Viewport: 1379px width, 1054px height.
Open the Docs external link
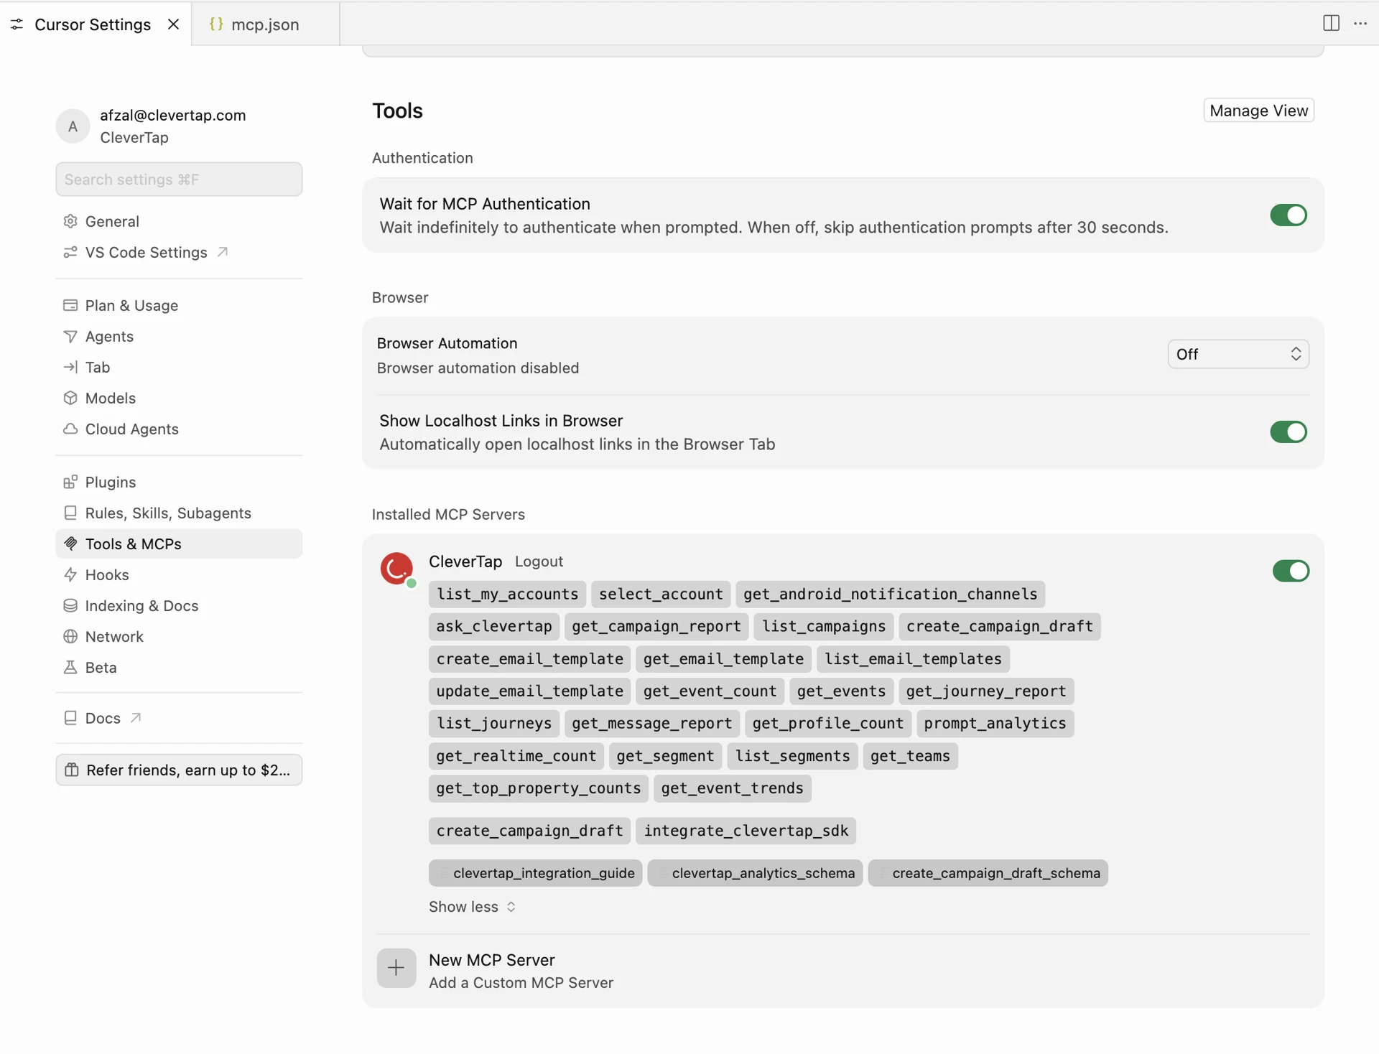click(x=179, y=718)
